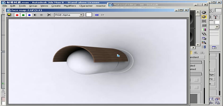This screenshot has width=223, height=106.
Task: Click the checkered Background icon
Action: [x=204, y=21]
